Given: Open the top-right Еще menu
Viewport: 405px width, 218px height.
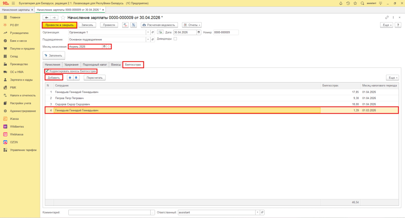Looking at the screenshot, I should point(387,25).
